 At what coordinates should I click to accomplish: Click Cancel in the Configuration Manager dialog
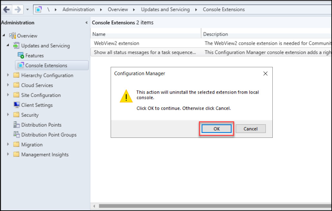click(x=250, y=129)
